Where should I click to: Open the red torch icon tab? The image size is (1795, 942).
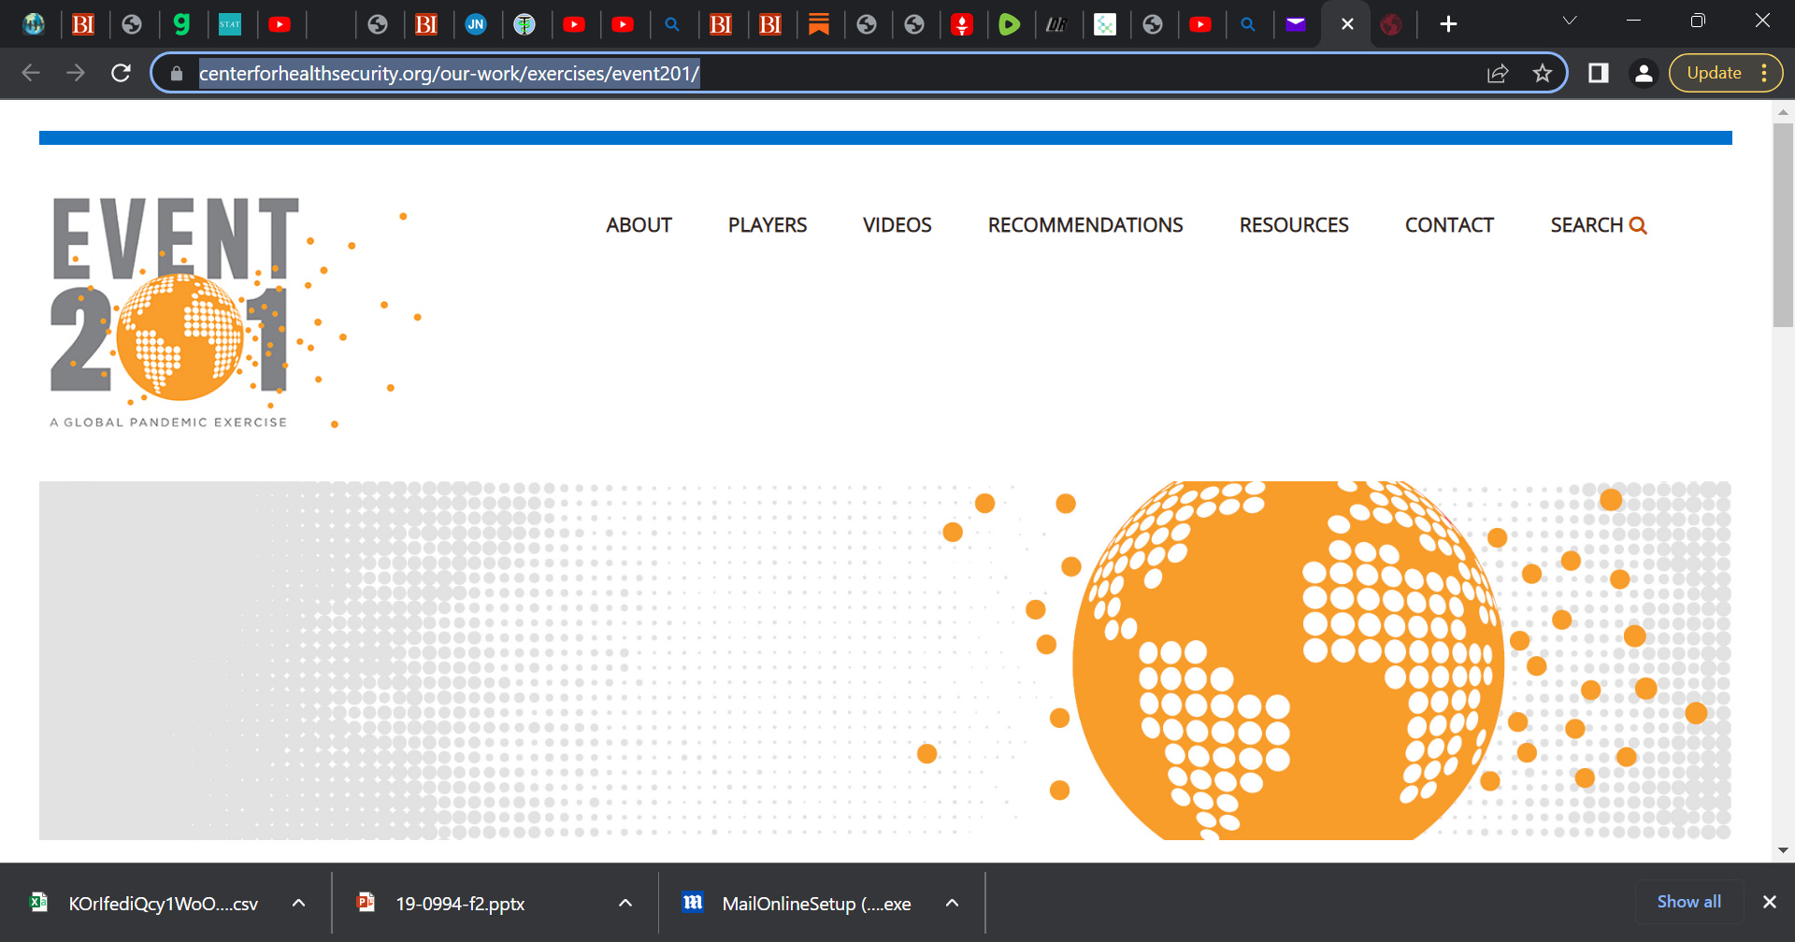point(962,24)
